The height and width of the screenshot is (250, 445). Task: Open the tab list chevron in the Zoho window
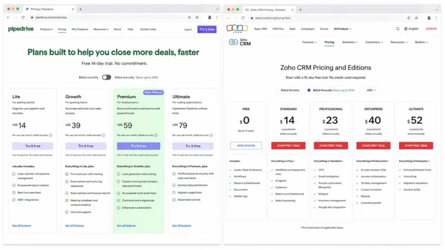[436, 10]
